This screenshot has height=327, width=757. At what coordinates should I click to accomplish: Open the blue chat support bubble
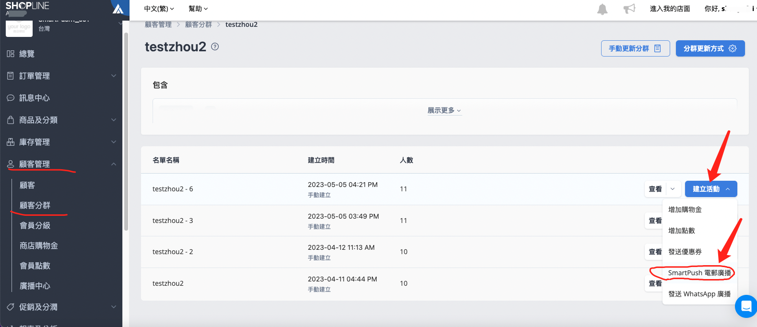point(746,306)
